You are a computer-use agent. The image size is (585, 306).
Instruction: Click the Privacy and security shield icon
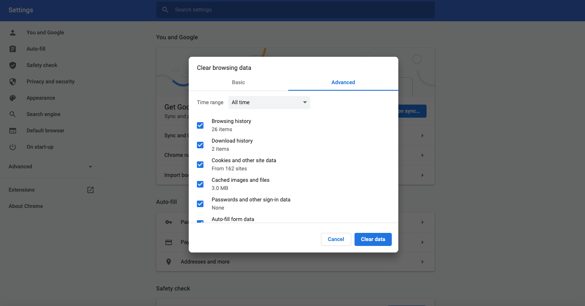[x=13, y=82]
